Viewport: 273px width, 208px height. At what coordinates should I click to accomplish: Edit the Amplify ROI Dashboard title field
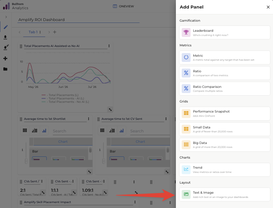coord(78,20)
